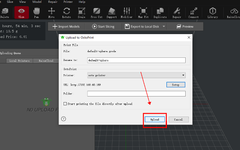The image size is (240, 150).
Task: Click the Upload button
Action: (155, 119)
